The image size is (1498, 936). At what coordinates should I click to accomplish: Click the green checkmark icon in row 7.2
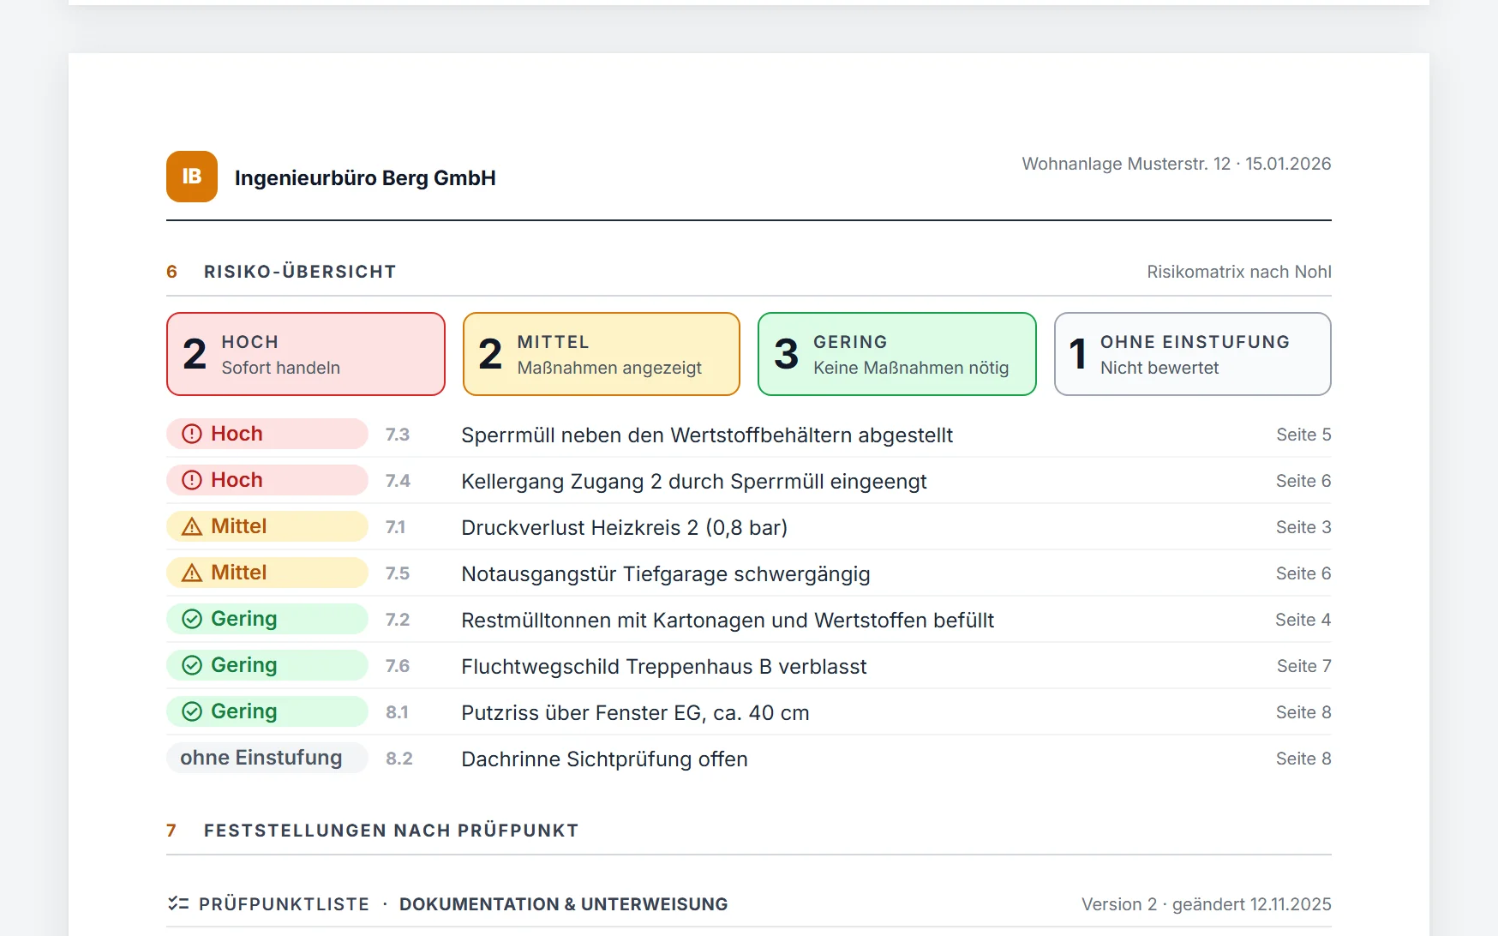(192, 619)
